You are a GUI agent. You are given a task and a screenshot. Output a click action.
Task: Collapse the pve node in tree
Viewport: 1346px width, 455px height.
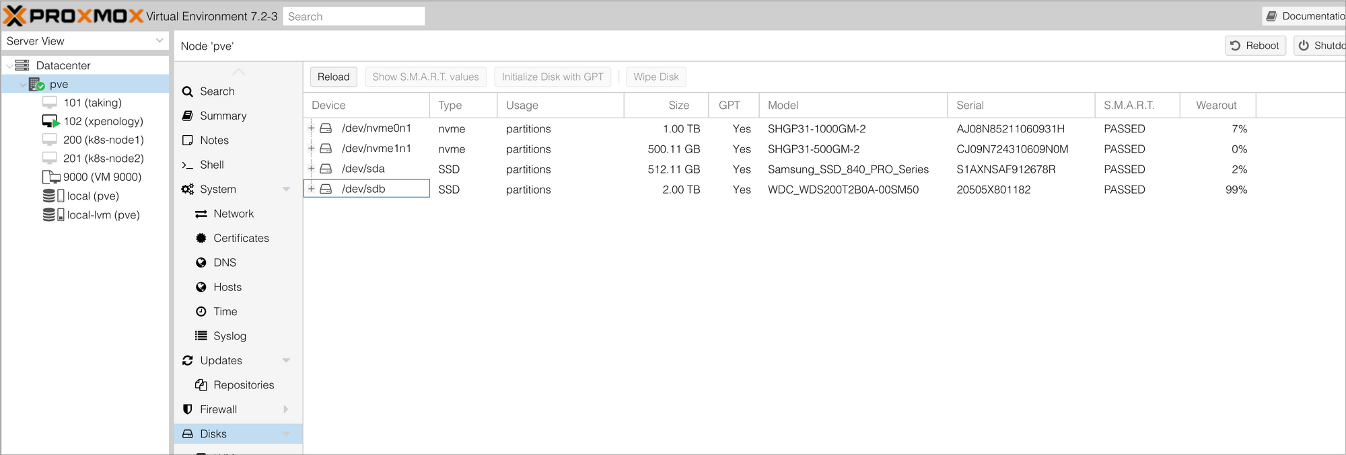pyautogui.click(x=23, y=84)
